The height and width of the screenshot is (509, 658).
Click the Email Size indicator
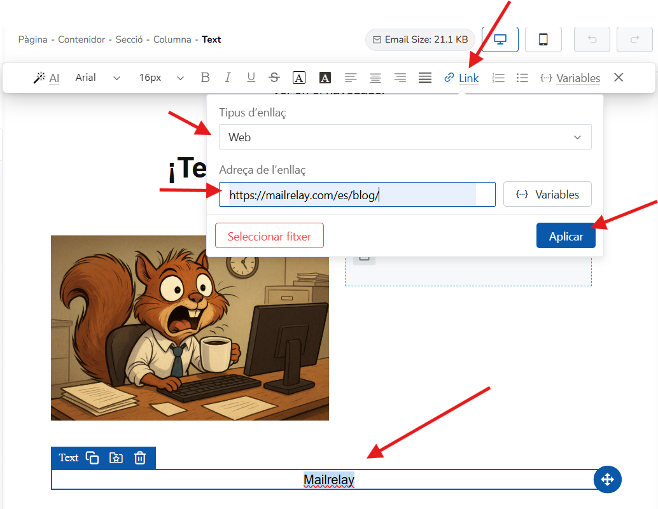(x=420, y=39)
